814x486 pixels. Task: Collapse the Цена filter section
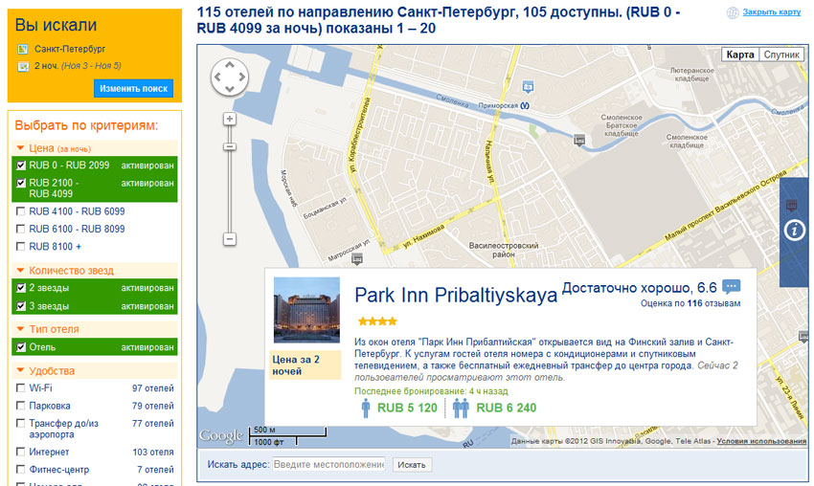click(x=21, y=148)
